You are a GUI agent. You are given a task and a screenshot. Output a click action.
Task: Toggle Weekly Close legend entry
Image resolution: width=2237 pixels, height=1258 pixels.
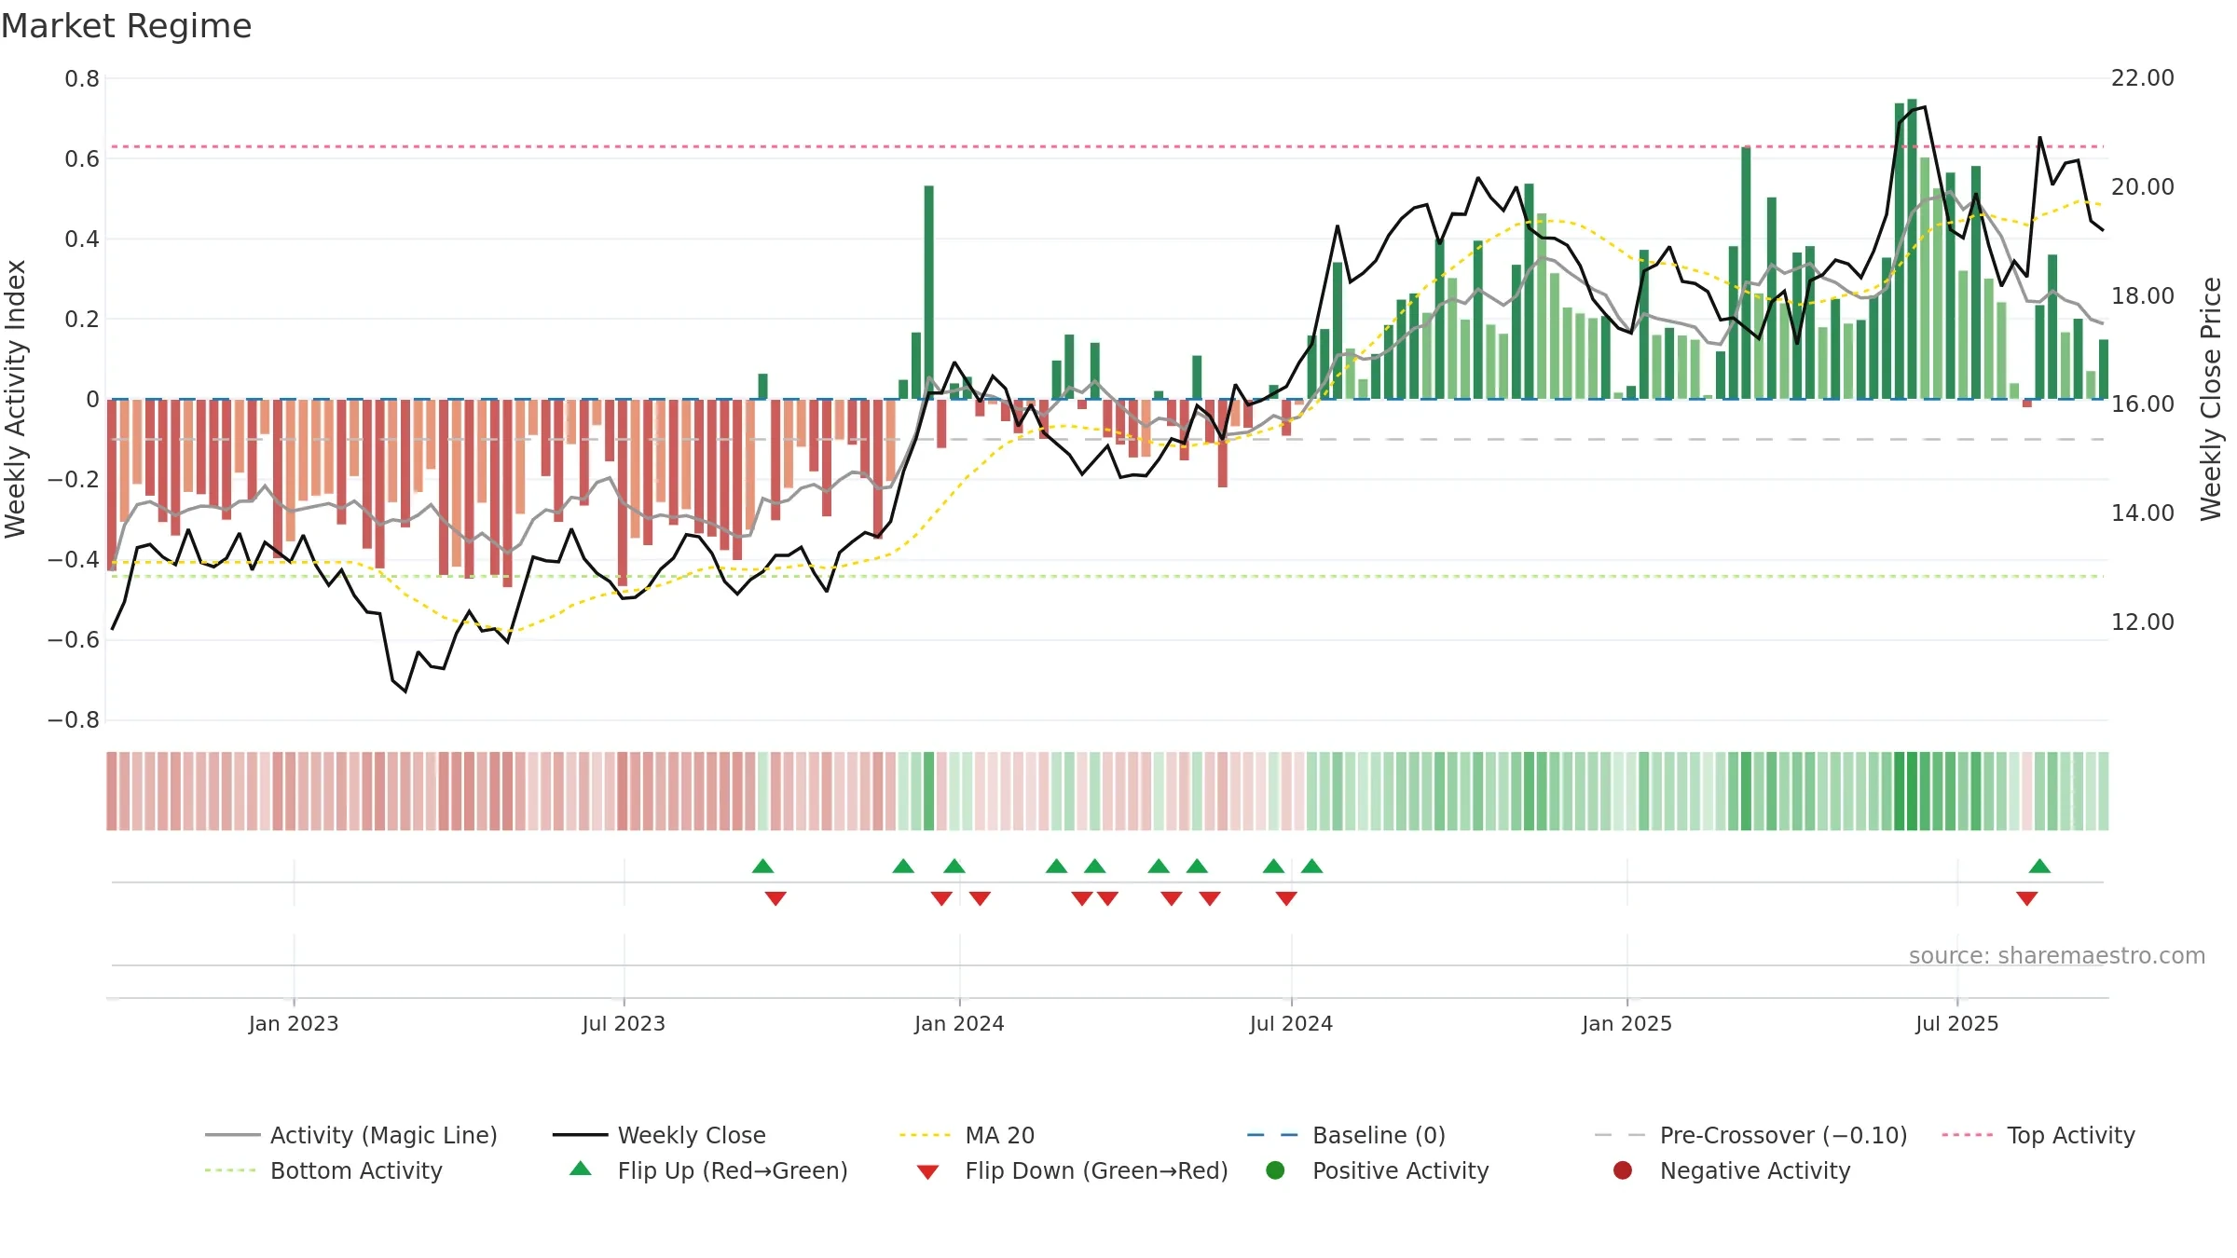[x=659, y=1135]
